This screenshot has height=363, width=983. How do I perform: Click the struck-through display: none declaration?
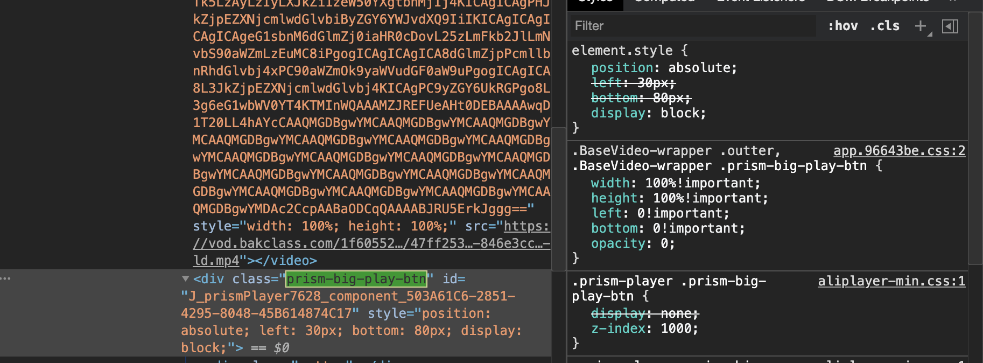pyautogui.click(x=644, y=313)
